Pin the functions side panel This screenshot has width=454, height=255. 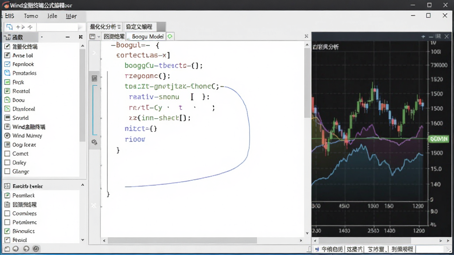[81, 37]
